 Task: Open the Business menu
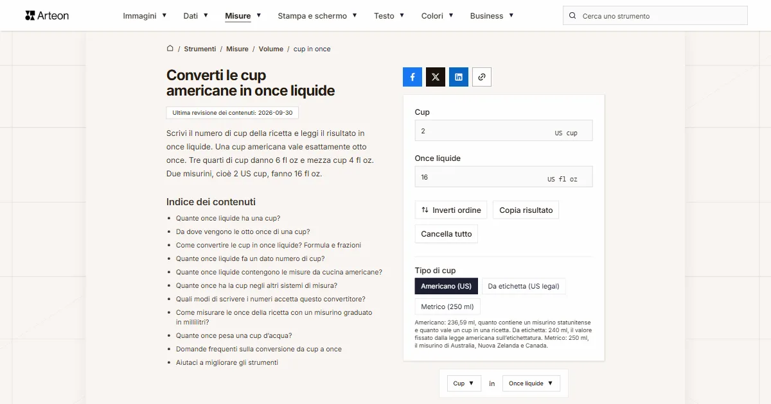[x=492, y=15]
